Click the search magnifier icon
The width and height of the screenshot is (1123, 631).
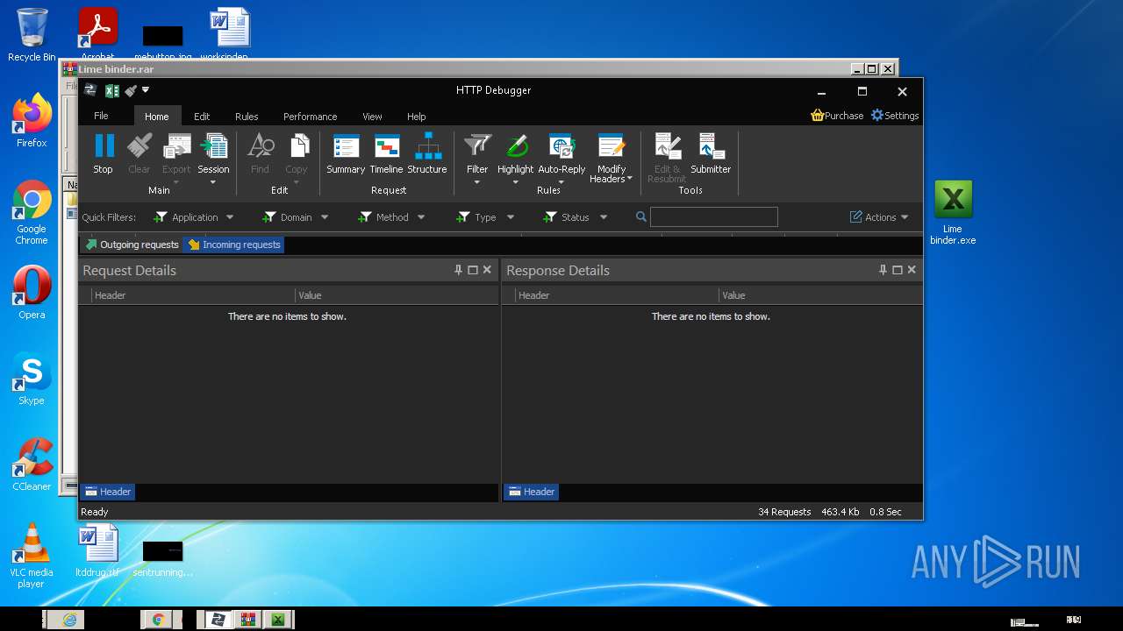click(x=641, y=216)
